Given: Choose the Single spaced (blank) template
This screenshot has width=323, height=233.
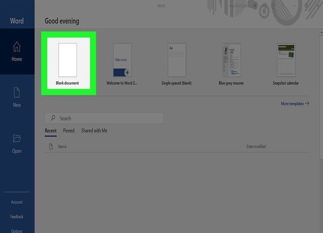Looking at the screenshot, I should point(177,64).
